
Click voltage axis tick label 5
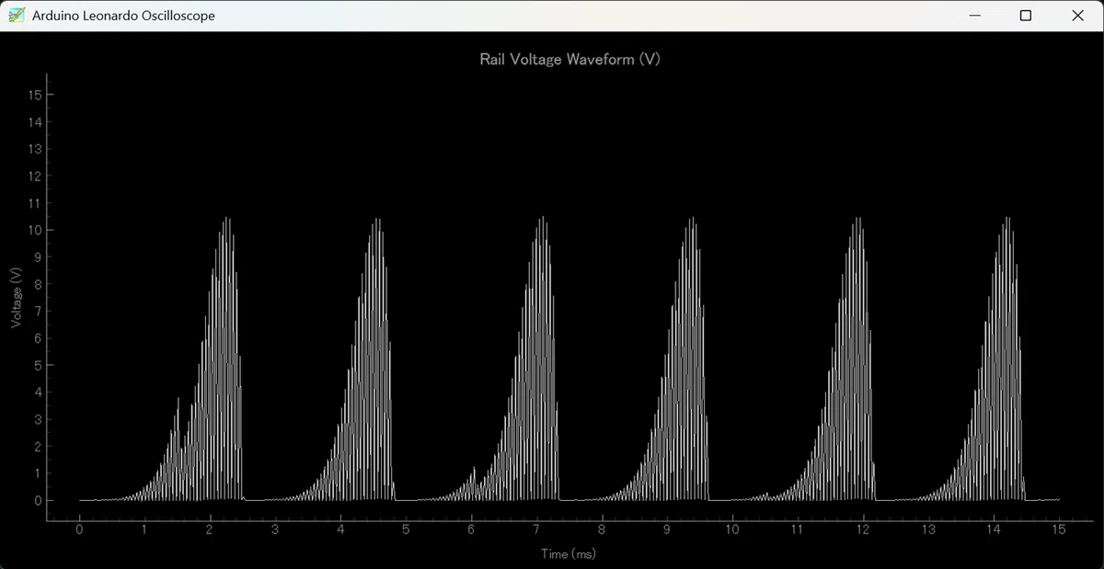tap(39, 366)
